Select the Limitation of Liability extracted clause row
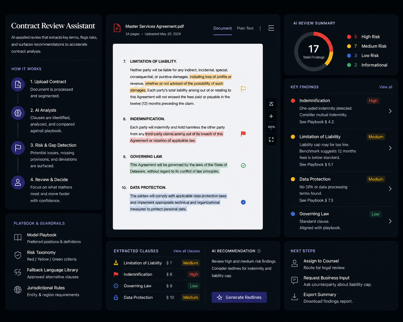This screenshot has height=322, width=403. coord(157,263)
